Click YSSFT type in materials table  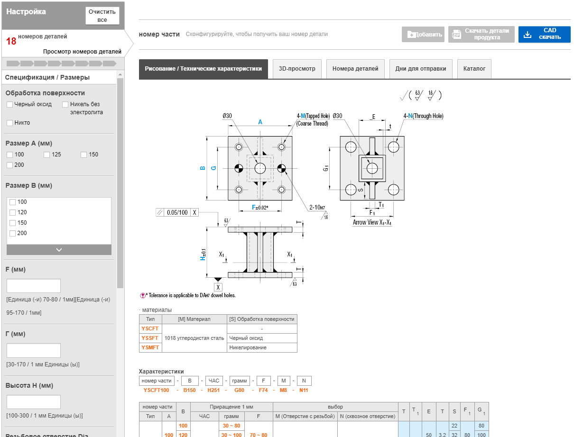[150, 338]
